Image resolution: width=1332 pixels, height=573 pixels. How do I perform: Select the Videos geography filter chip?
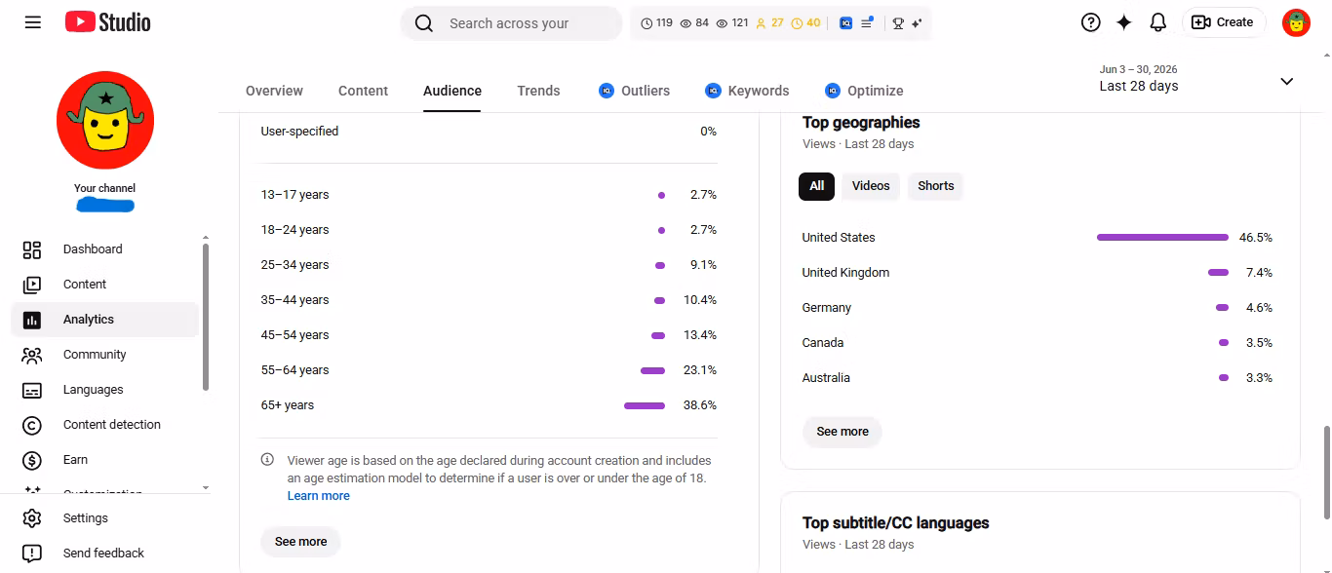pyautogui.click(x=871, y=186)
